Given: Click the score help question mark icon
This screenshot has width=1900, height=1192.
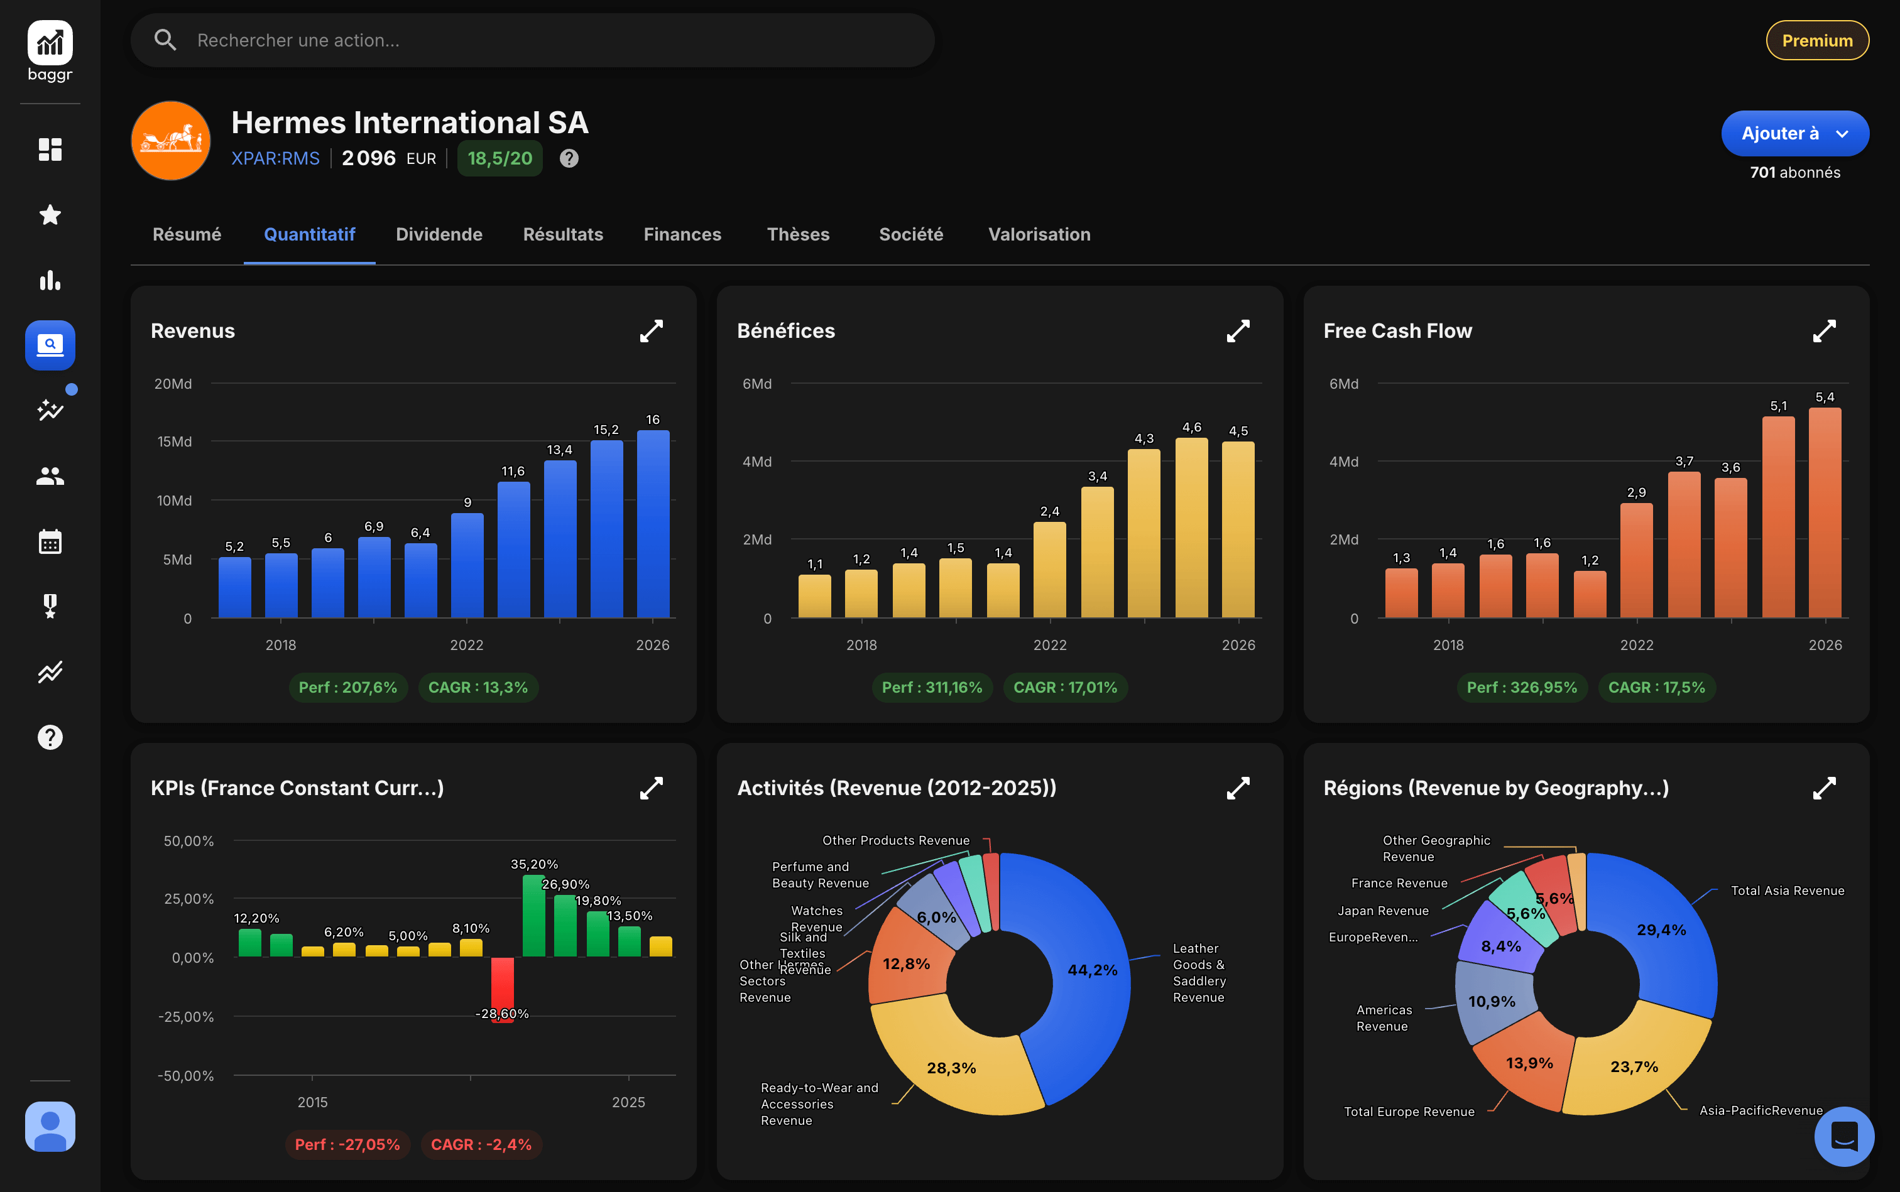Looking at the screenshot, I should (x=569, y=158).
